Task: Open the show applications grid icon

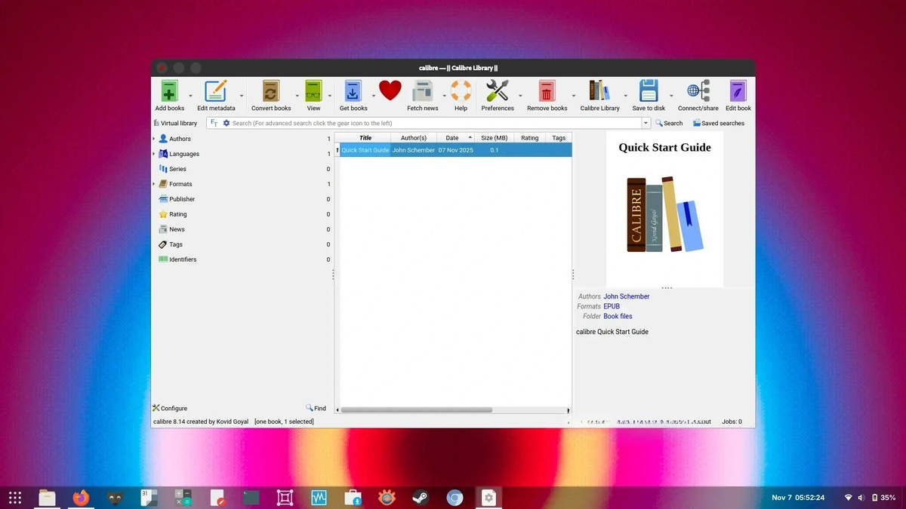Action: 15,498
